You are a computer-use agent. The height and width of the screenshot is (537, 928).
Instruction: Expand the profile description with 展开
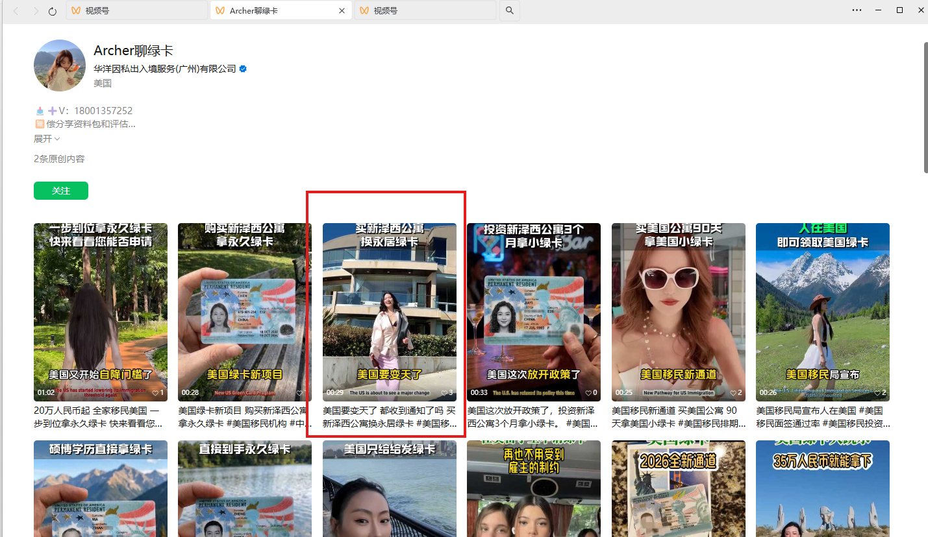pos(47,139)
